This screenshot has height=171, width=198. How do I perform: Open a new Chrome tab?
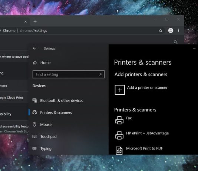pyautogui.click(x=35, y=22)
